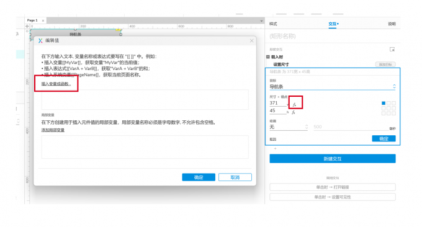Click 取消 in the 编辑值 dialog

point(235,177)
